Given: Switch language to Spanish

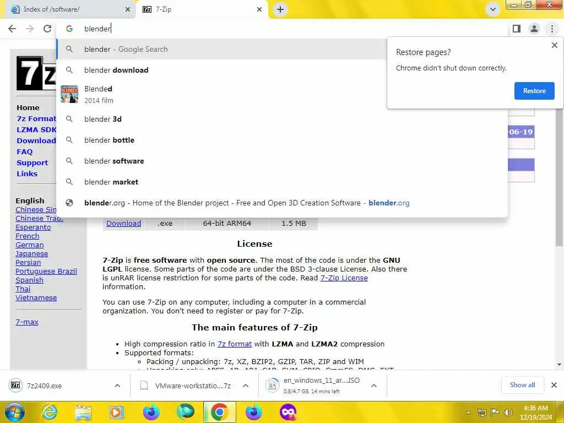Looking at the screenshot, I should pyautogui.click(x=29, y=280).
